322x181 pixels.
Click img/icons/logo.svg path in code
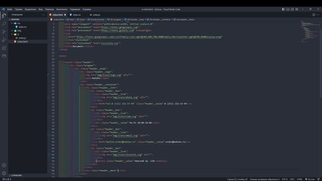tap(109, 75)
